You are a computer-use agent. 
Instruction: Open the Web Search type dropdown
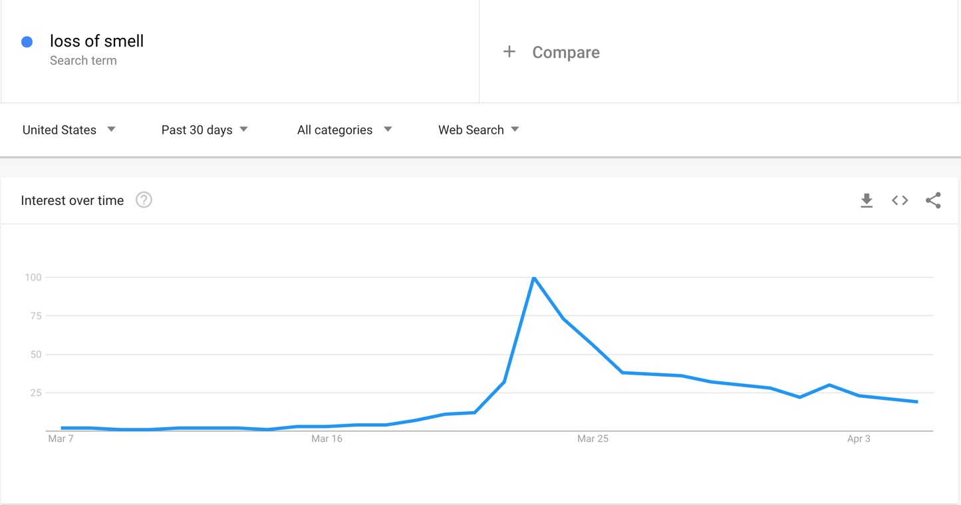(479, 130)
